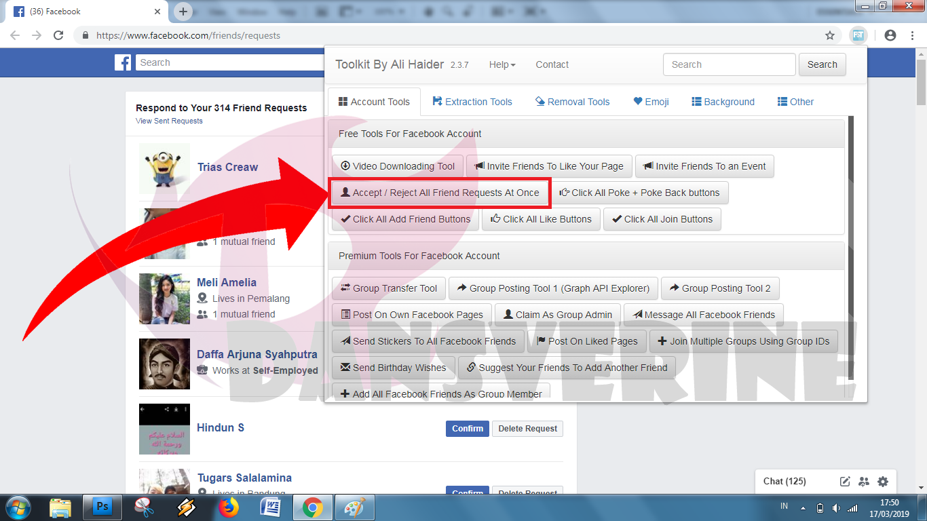Click Join Multiple Groups Using Group IDs
The image size is (927, 521).
(x=744, y=341)
